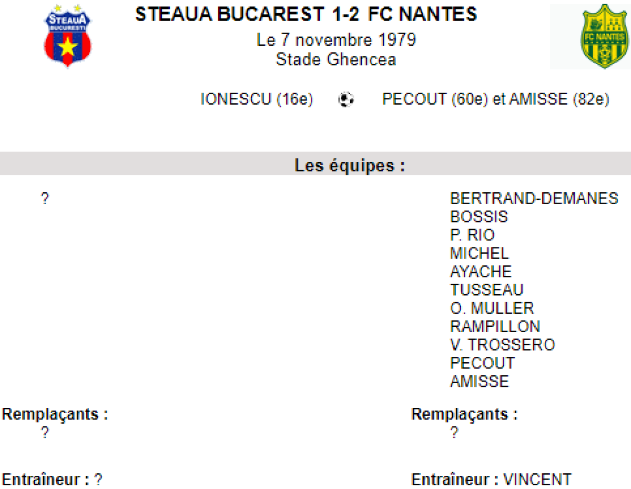
Task: Click player name P. RIO
Action: click(x=472, y=235)
